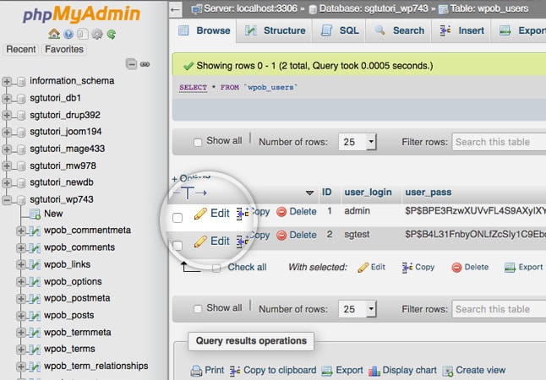The height and width of the screenshot is (380, 546).
Task: Open the Favorites tables button
Action: [x=64, y=50]
